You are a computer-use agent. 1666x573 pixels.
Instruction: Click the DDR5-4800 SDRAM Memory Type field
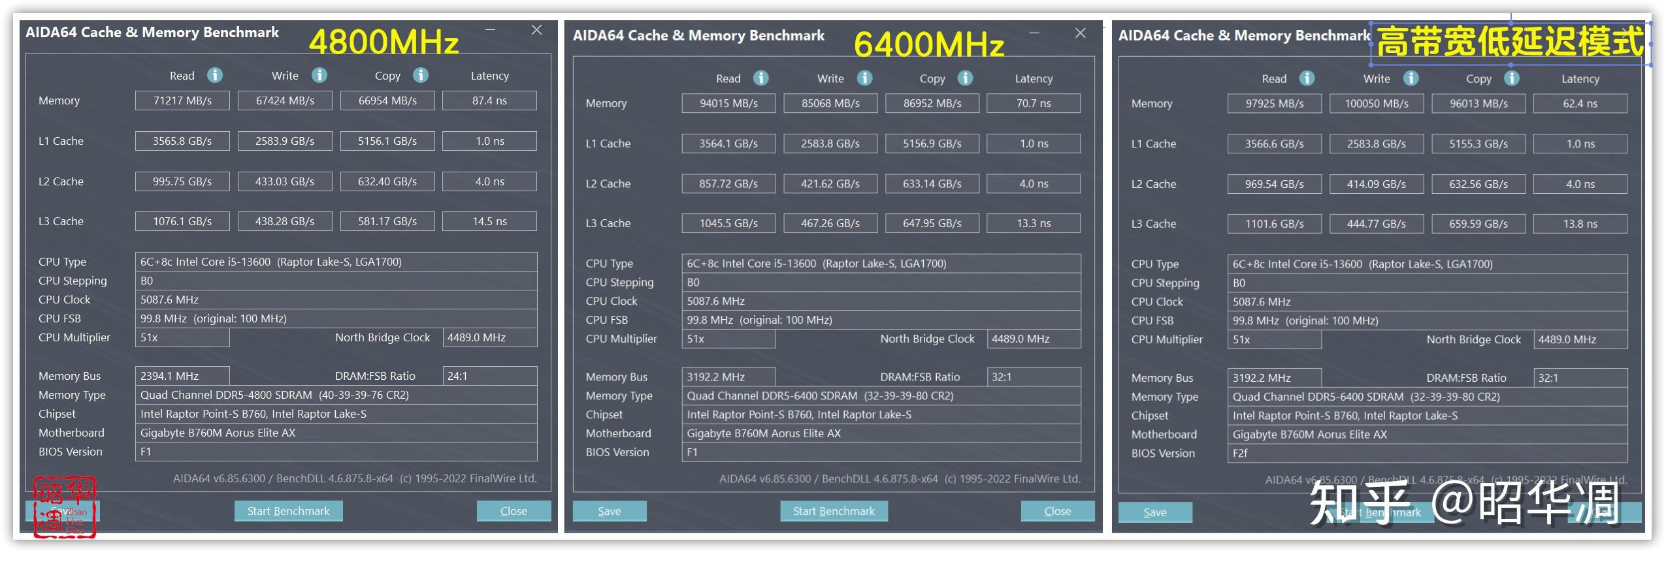pyautogui.click(x=336, y=395)
